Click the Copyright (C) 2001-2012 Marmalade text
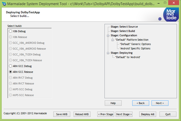The image size is (181, 121). [x=25, y=113]
